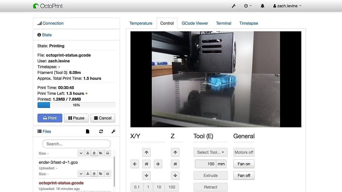The width and height of the screenshot is (342, 192).
Task: Switch to the Temperature tab
Action: (x=141, y=23)
